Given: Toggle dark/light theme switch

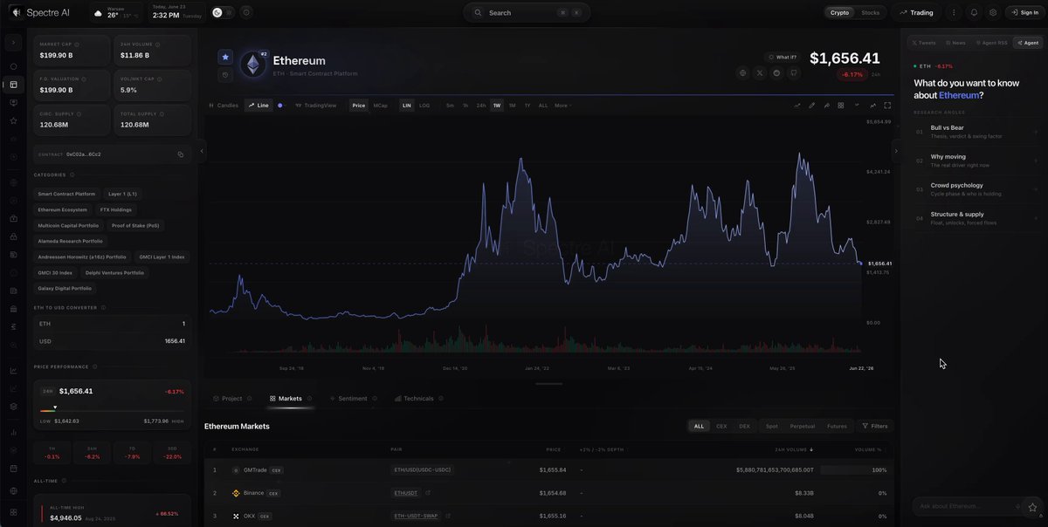Looking at the screenshot, I should pyautogui.click(x=222, y=12).
